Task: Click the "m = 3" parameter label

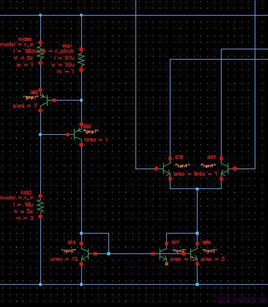Action: [25, 218]
